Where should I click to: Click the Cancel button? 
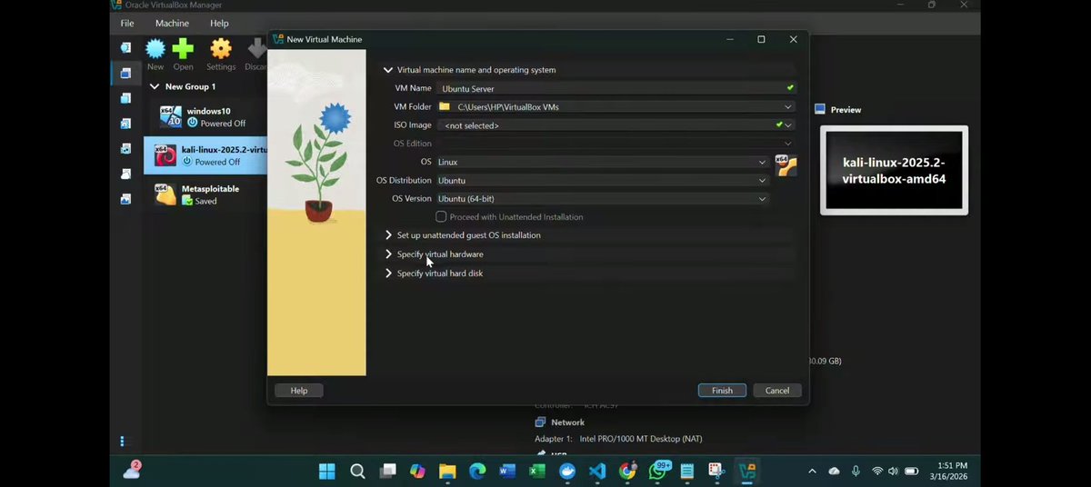pos(777,391)
